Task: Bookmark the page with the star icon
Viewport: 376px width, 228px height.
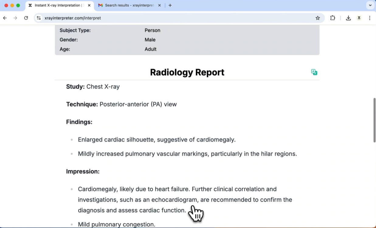Action: pyautogui.click(x=318, y=18)
